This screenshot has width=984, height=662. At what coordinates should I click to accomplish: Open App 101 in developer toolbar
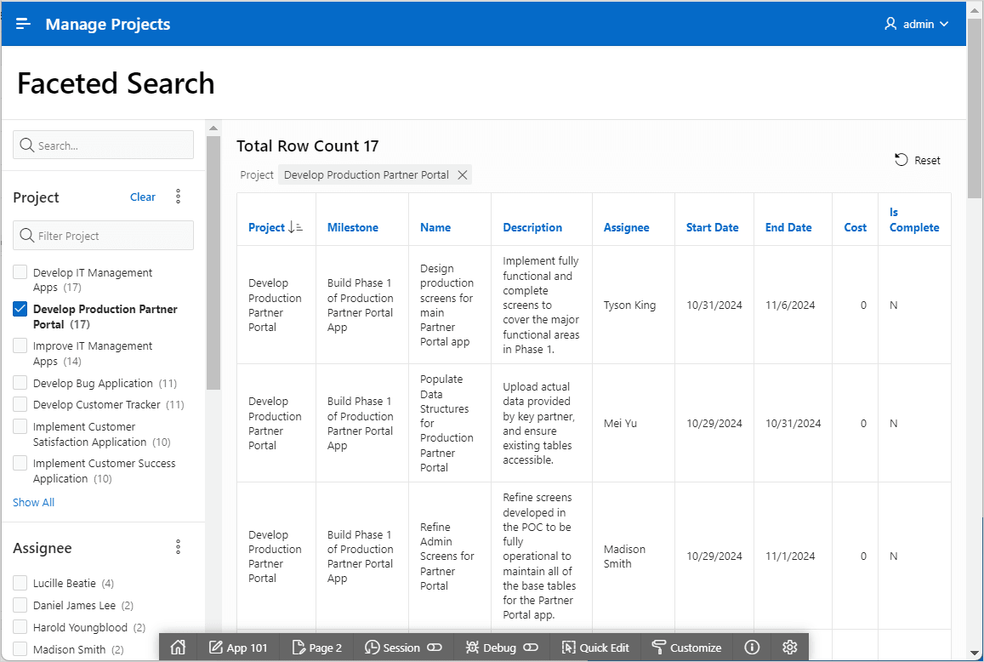[238, 648]
